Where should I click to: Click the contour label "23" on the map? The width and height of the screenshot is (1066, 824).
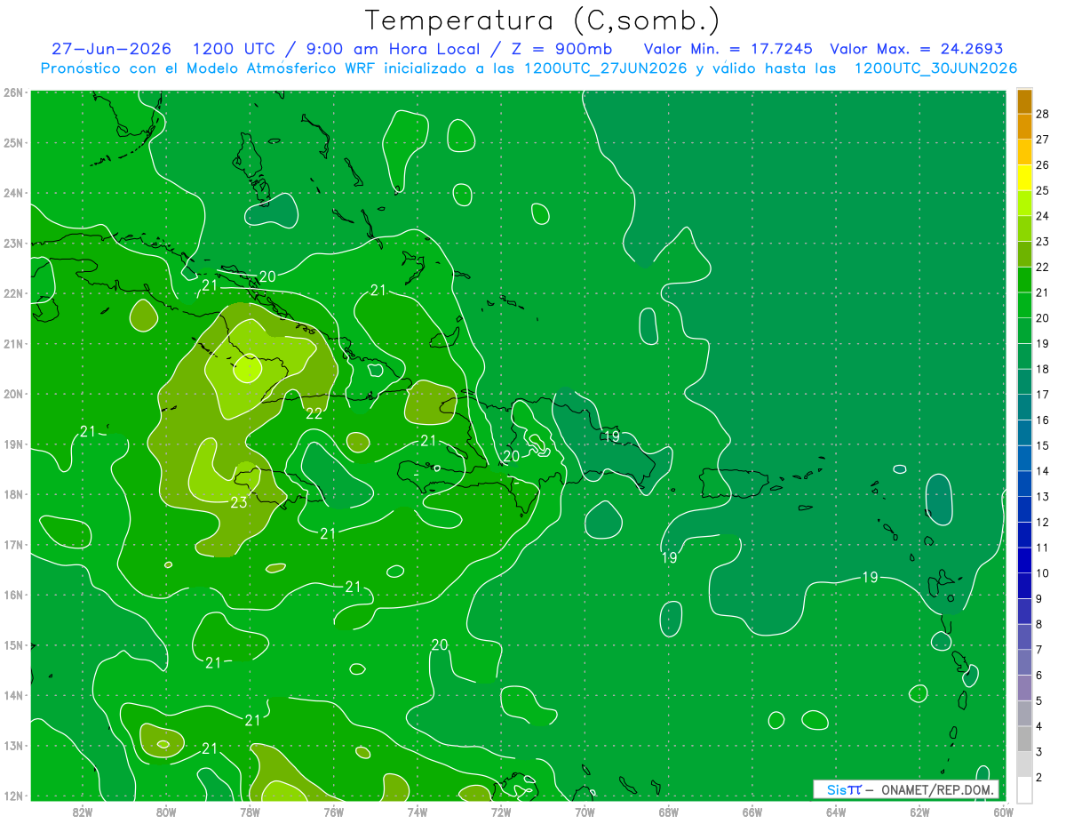tap(239, 503)
